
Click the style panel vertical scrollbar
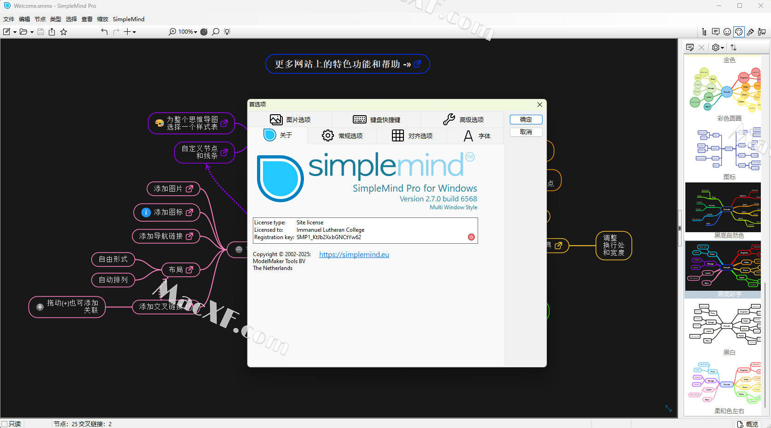coord(765,344)
